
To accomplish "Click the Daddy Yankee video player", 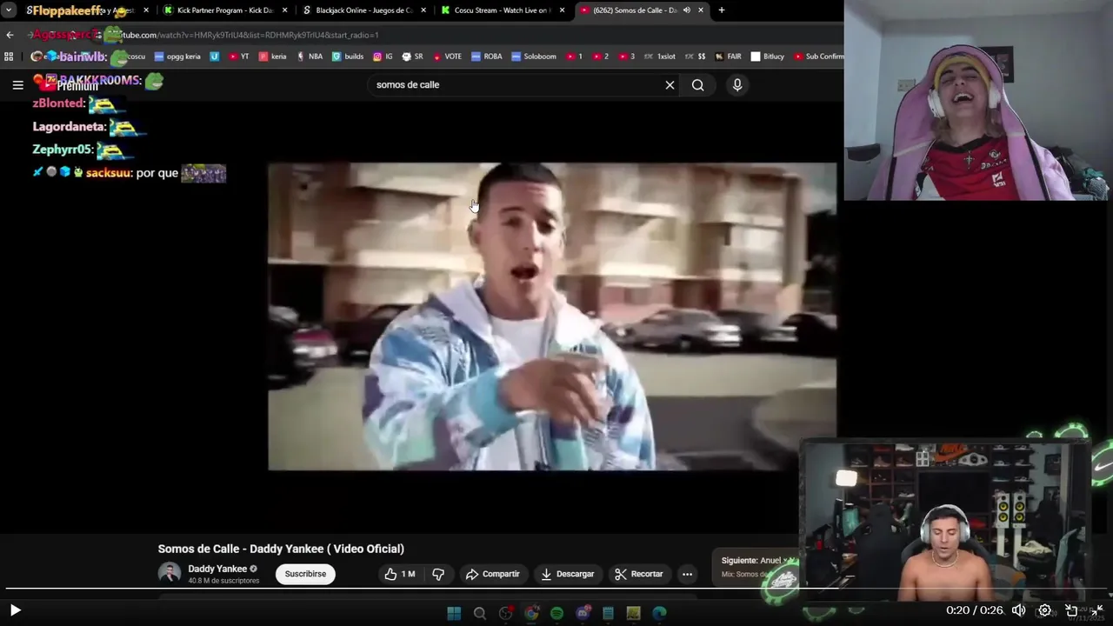I will click(552, 316).
